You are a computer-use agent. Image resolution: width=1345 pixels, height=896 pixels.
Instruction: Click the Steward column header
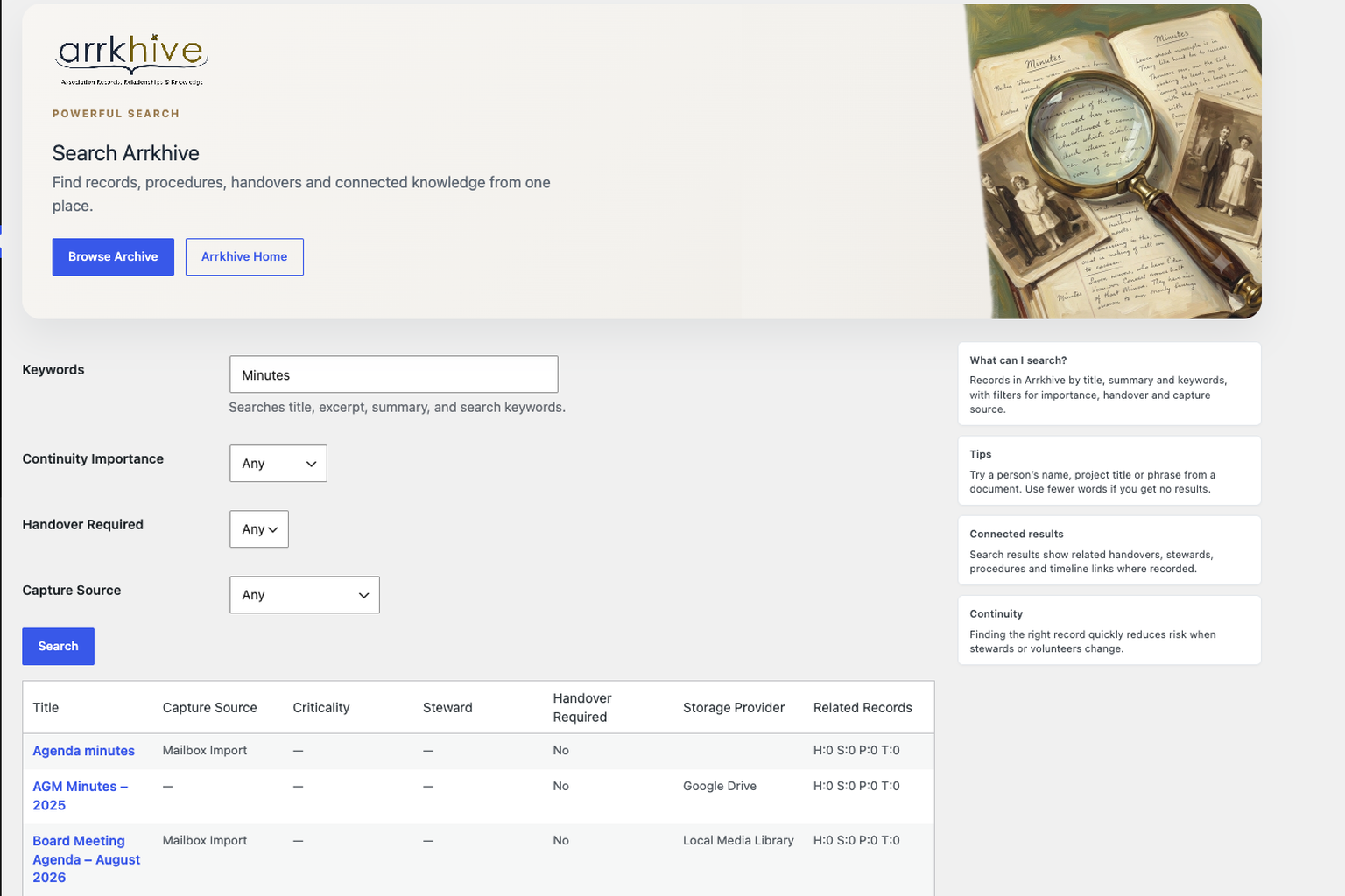(x=447, y=708)
